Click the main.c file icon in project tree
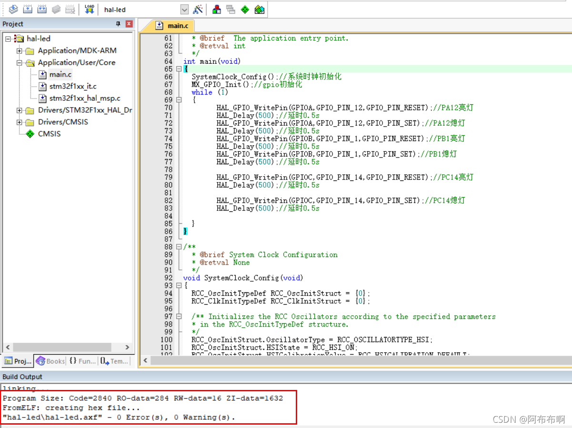572x428 pixels. pyautogui.click(x=43, y=74)
